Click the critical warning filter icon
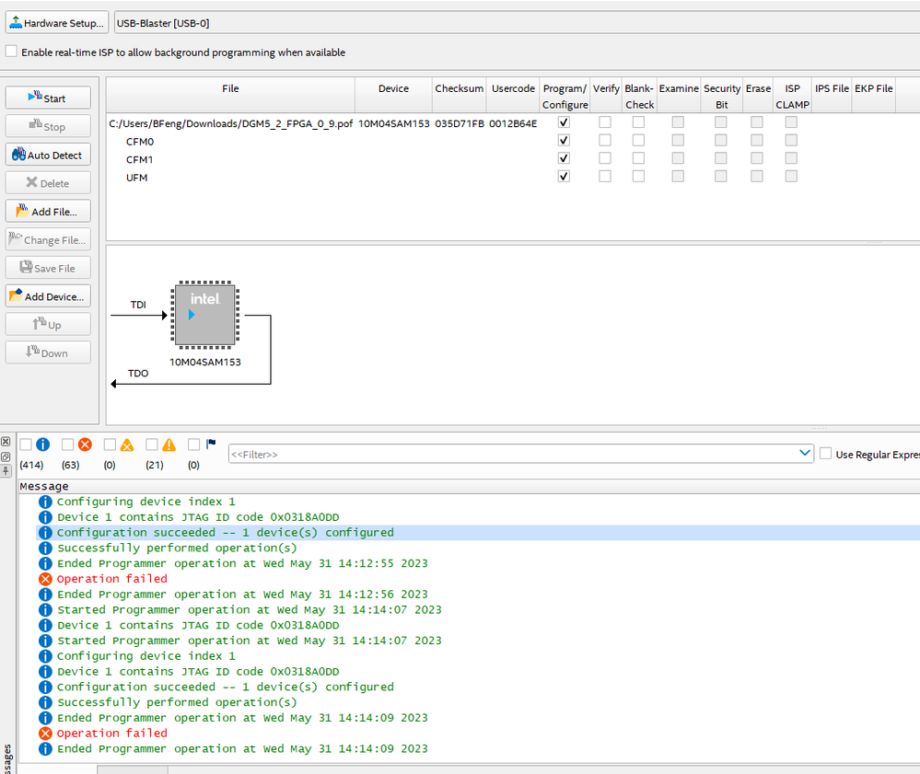 [x=127, y=445]
